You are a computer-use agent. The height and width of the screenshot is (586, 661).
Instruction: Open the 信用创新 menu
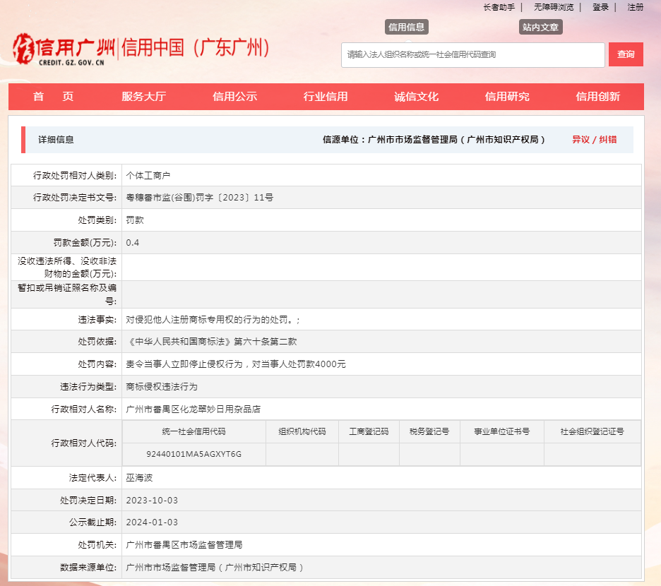597,97
